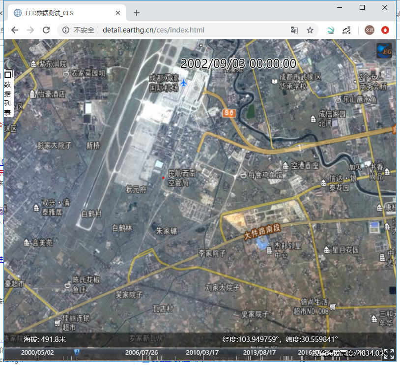Click the EG logo icon
The height and width of the screenshot is (365, 400).
[x=384, y=51]
